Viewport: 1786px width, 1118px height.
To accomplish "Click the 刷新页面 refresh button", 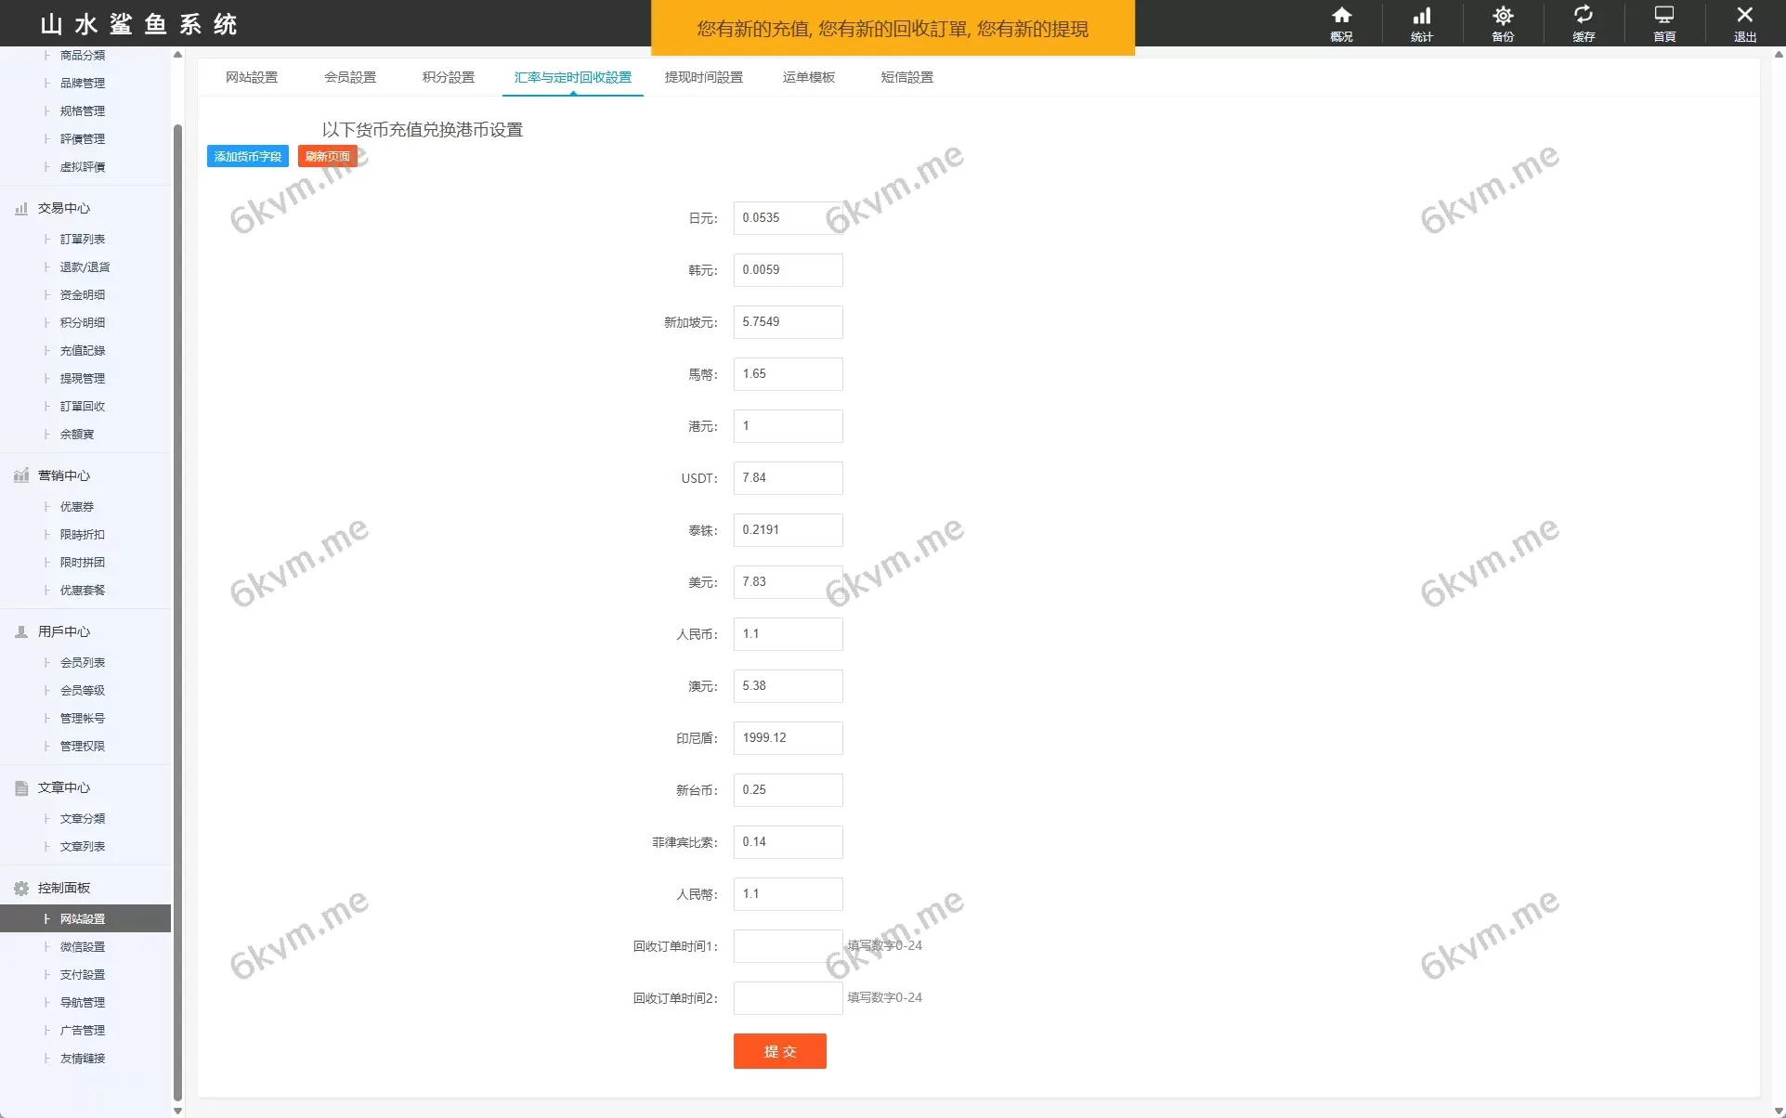I will 327,156.
